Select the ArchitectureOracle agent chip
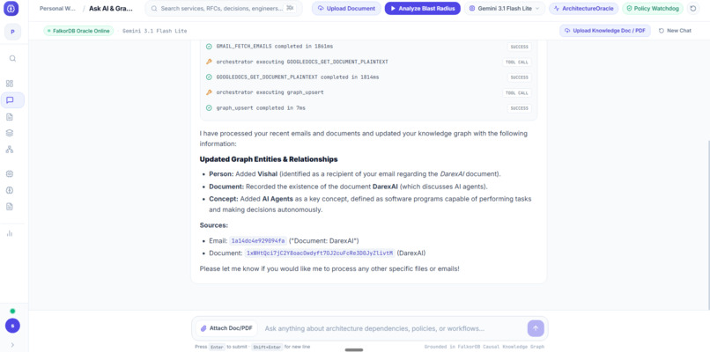Screen dimensions: 710x352 [584, 8]
